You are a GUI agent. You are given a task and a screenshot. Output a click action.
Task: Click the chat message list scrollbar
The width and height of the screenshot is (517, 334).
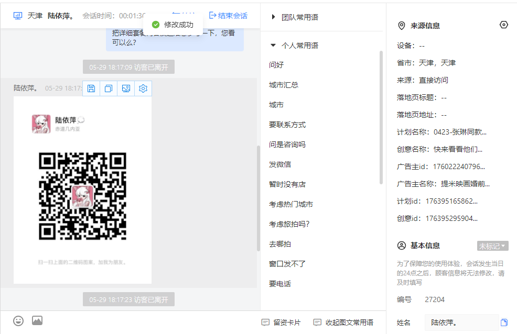(258, 198)
